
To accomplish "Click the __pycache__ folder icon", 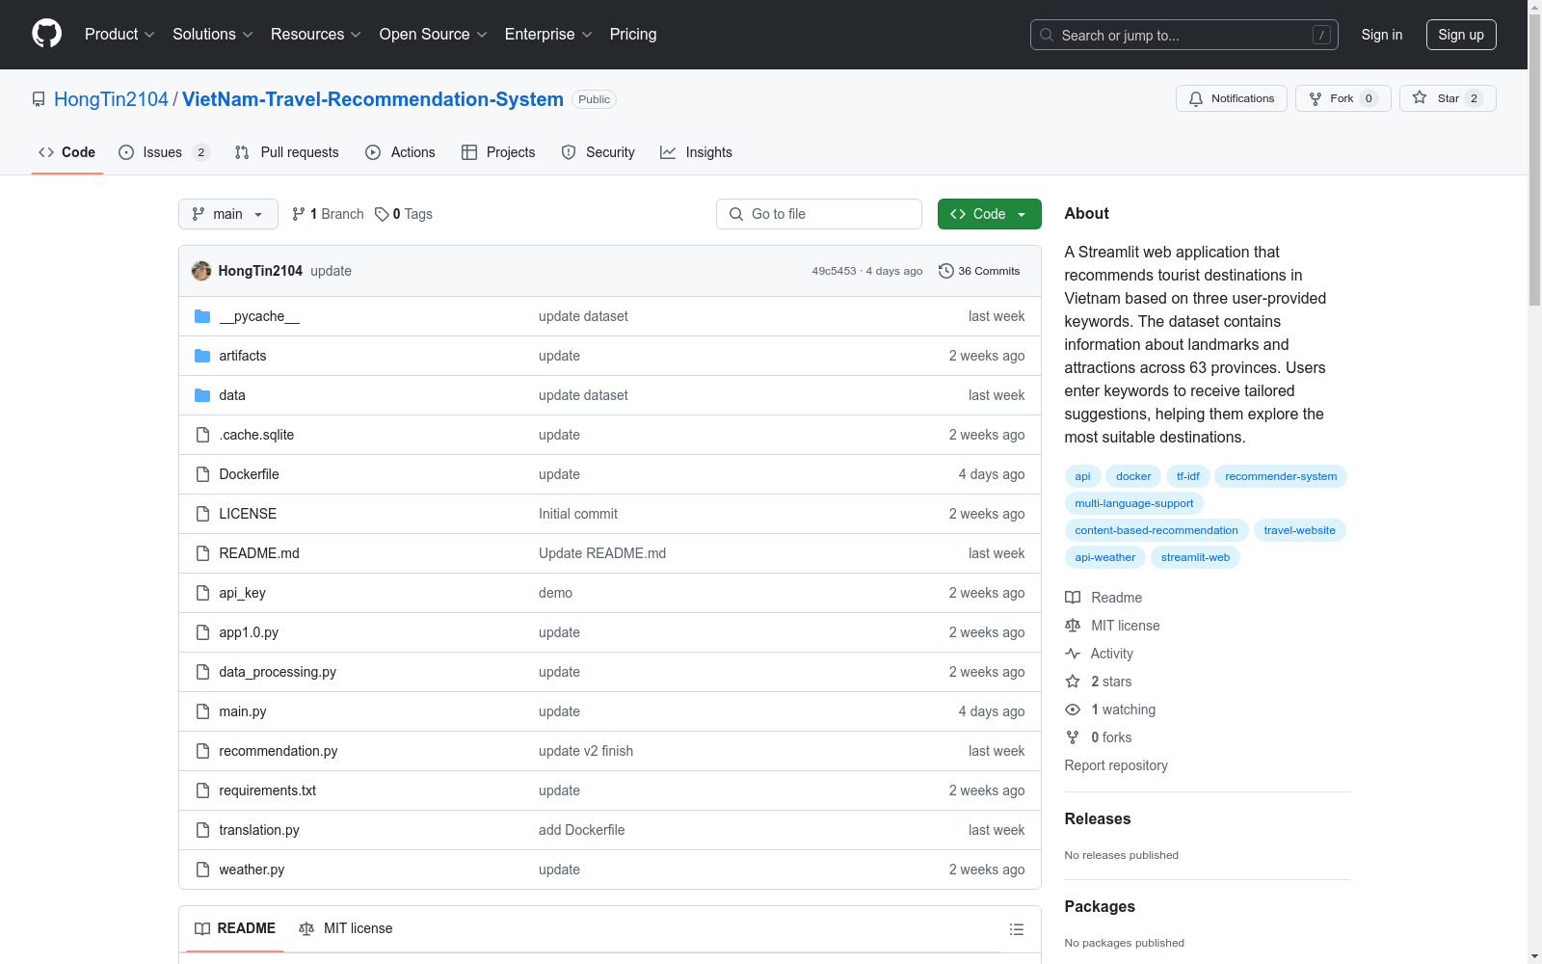I will pos(202,316).
